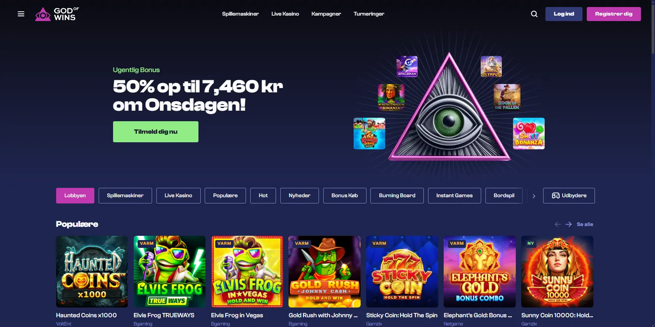The image size is (655, 327).
Task: Click the Aztec Magic Bonanza icon
Action: (x=391, y=97)
